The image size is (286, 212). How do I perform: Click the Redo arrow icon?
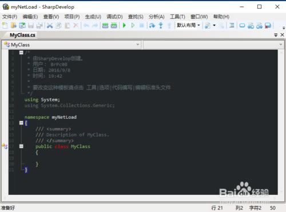[95, 25]
